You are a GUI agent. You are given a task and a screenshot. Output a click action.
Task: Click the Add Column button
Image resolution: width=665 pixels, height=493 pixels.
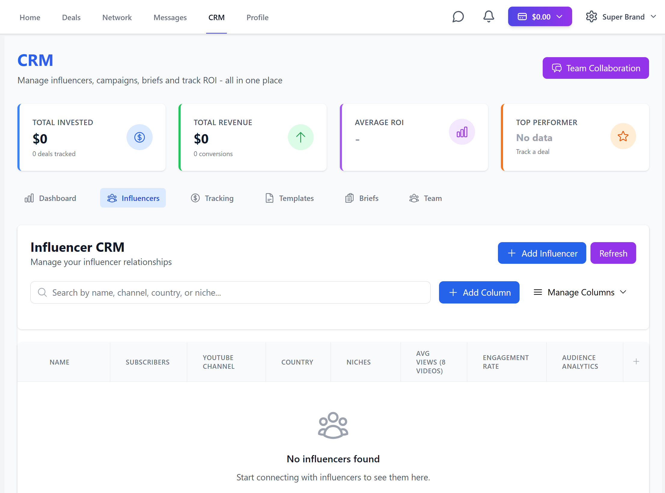tap(479, 292)
